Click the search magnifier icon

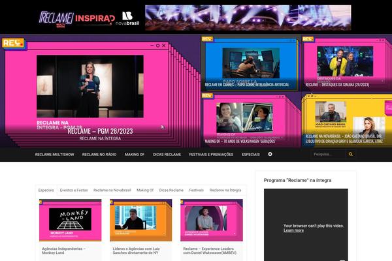[x=350, y=154]
